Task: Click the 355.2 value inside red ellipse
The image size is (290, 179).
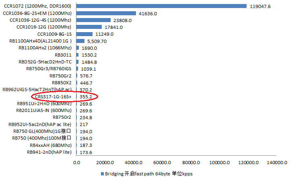Action: pyautogui.click(x=86, y=97)
